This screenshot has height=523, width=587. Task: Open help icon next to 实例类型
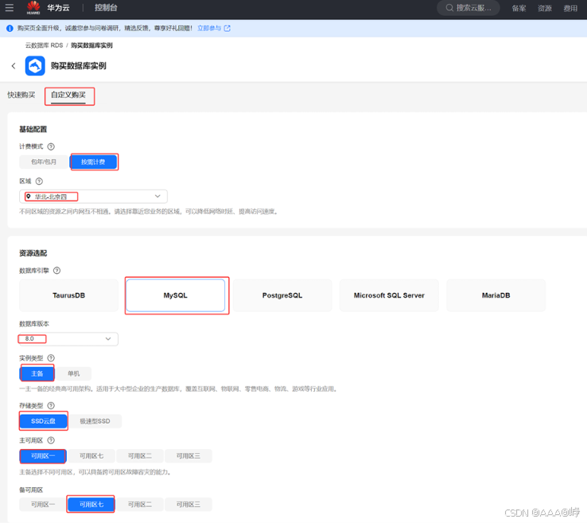(51, 358)
